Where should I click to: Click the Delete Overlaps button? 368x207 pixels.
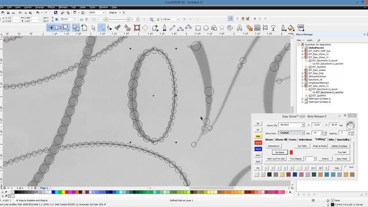coord(339,146)
